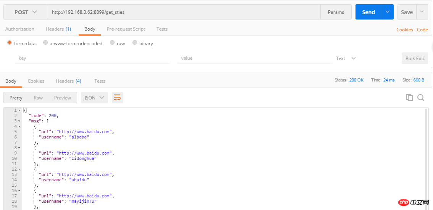Open the Save button dropdown arrow

tap(422, 12)
